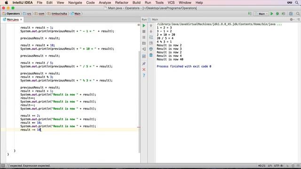301x169 pixels.
Task: Select the Main tab in the Run panel
Action: coord(154,20)
